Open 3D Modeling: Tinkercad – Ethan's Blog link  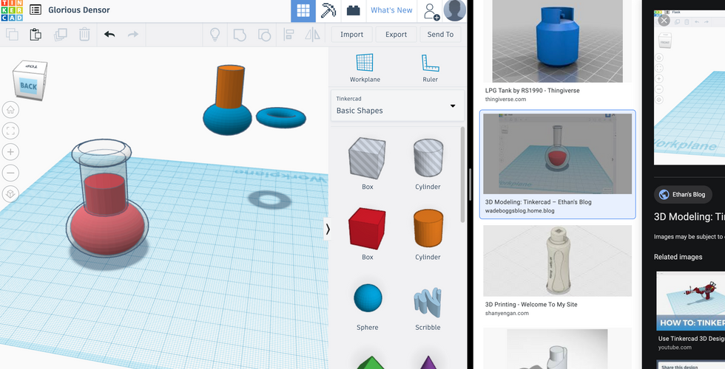[539, 202]
